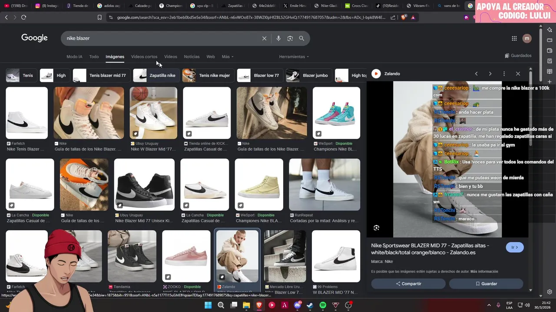Open 'Más información' copyright link
Image resolution: width=556 pixels, height=312 pixels.
click(484, 272)
